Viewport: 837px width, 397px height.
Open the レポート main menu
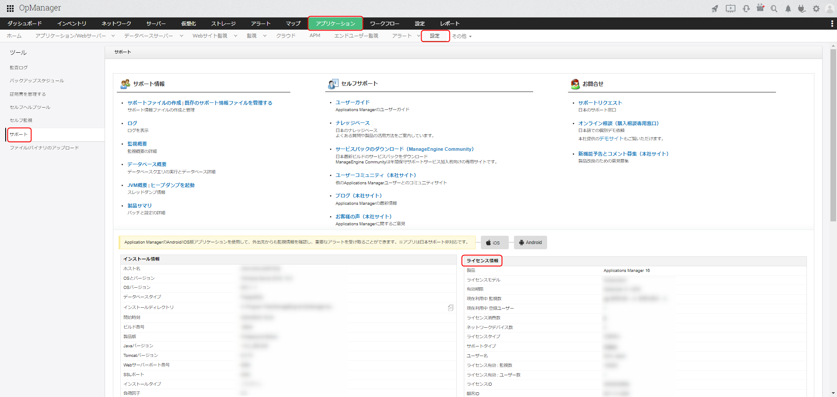click(450, 24)
